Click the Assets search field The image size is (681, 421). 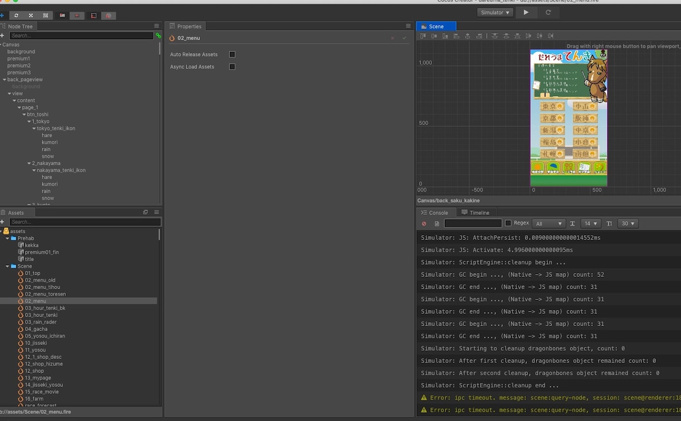click(x=85, y=222)
